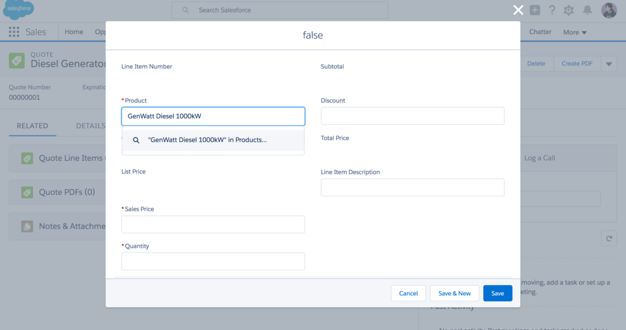Open the App Launcher grid icon
This screenshot has height=330, width=626.
[14, 32]
